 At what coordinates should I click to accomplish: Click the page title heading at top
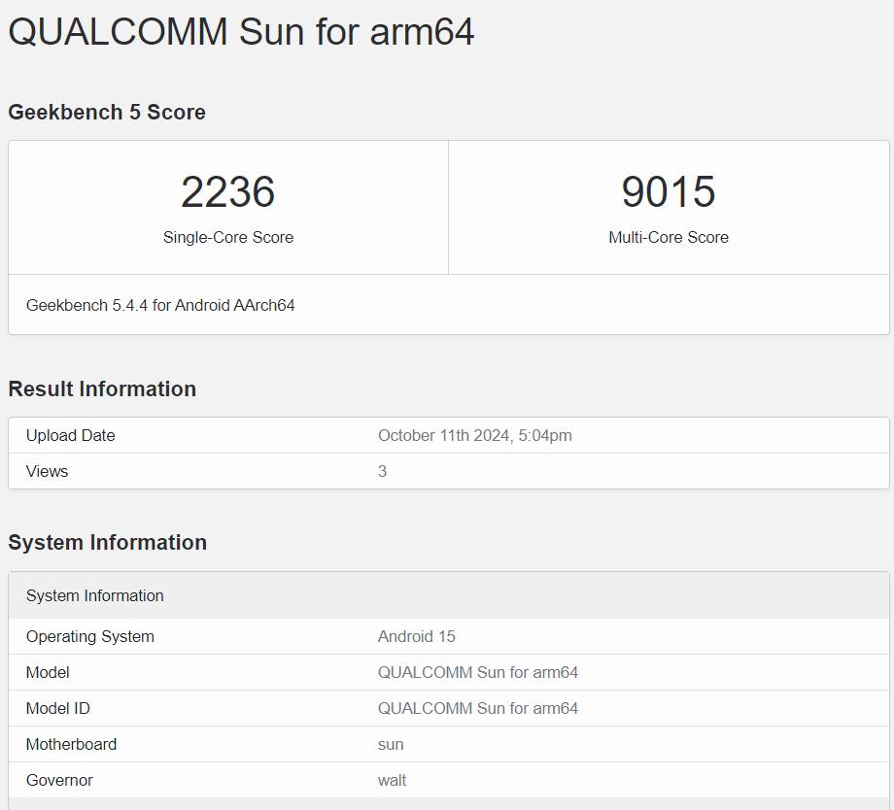241,31
